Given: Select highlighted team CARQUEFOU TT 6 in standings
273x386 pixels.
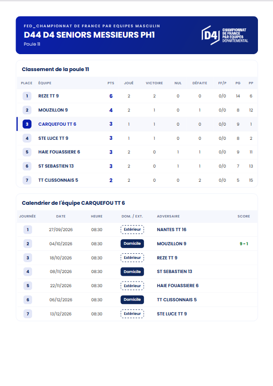Looking at the screenshot, I should [x=57, y=124].
